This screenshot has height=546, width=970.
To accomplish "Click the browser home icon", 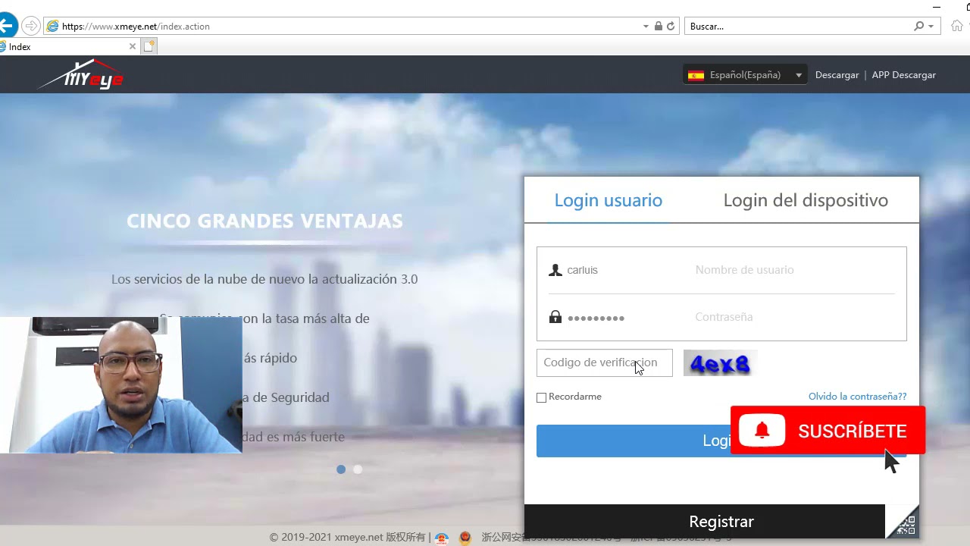I will (x=957, y=26).
